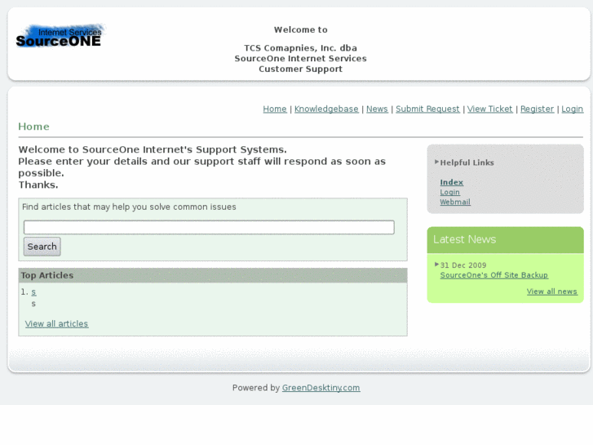Read the SourceOne's Off Site Backup news
The image size is (593, 445).
(x=494, y=275)
